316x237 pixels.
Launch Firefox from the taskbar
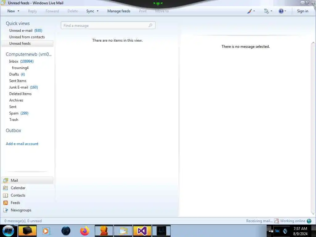point(85,231)
